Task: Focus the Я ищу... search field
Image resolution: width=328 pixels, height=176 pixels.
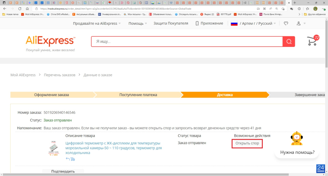Action: 187,41
